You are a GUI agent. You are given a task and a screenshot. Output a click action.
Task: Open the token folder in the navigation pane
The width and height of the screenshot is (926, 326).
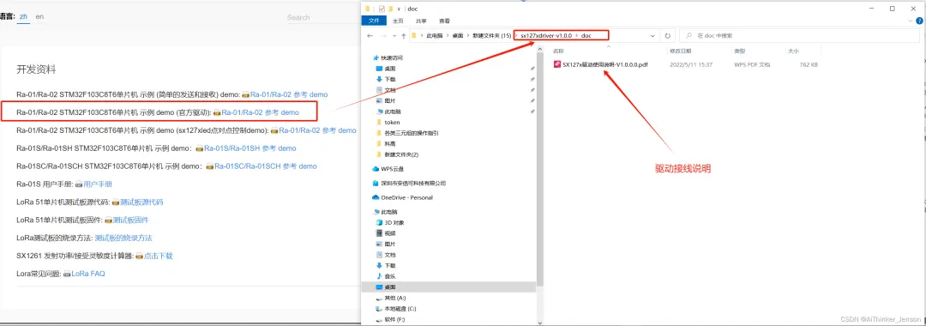[392, 122]
